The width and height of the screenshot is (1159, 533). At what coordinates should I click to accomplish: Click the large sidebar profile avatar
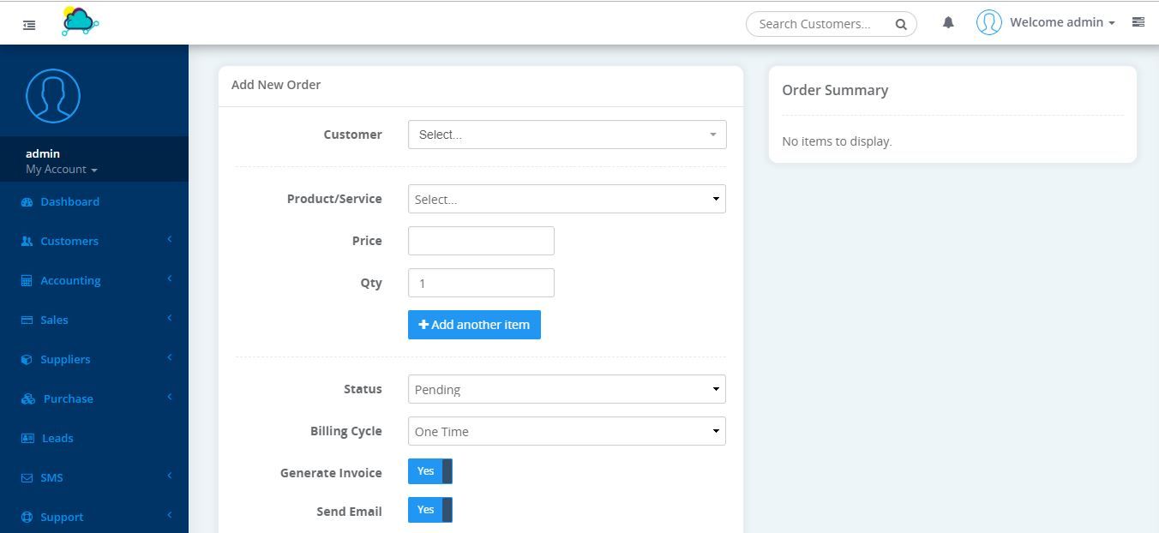point(53,95)
